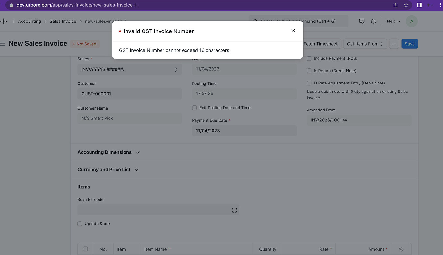Open the Get Items From dropdown

(365, 44)
